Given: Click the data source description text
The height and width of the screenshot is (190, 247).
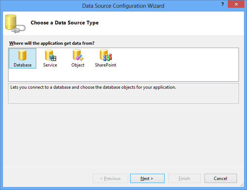Looking at the screenshot, I should (x=93, y=88).
